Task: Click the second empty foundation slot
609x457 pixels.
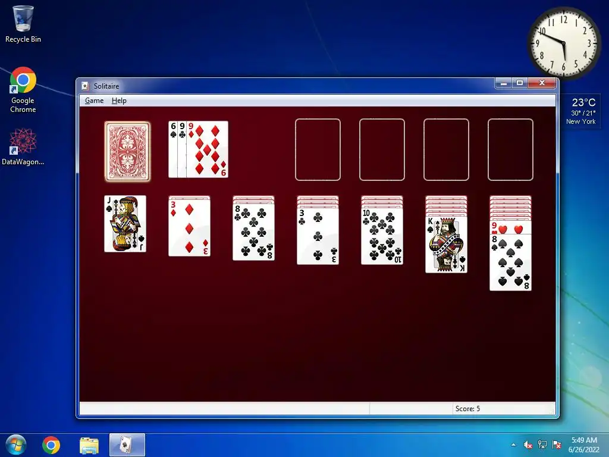Action: point(382,149)
